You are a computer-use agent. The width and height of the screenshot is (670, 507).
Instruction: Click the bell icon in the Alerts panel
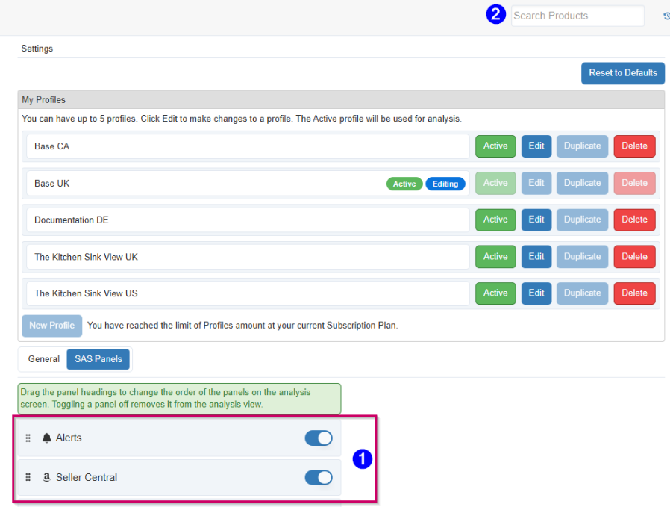coord(46,438)
